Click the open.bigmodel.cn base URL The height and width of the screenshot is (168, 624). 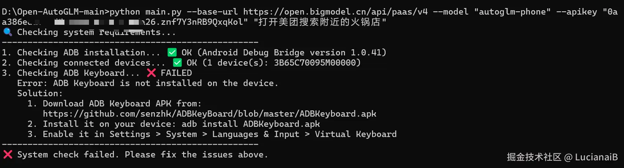tap(335, 12)
